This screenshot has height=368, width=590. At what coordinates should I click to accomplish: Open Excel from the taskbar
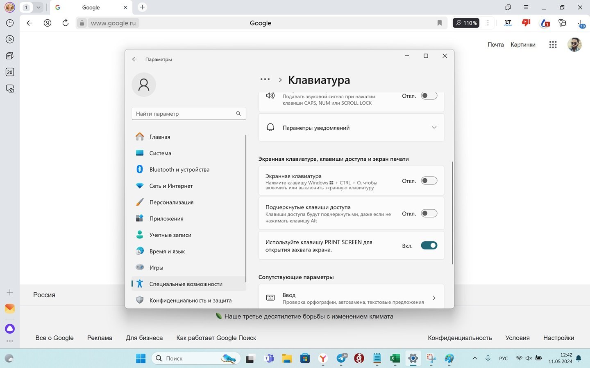(x=395, y=358)
